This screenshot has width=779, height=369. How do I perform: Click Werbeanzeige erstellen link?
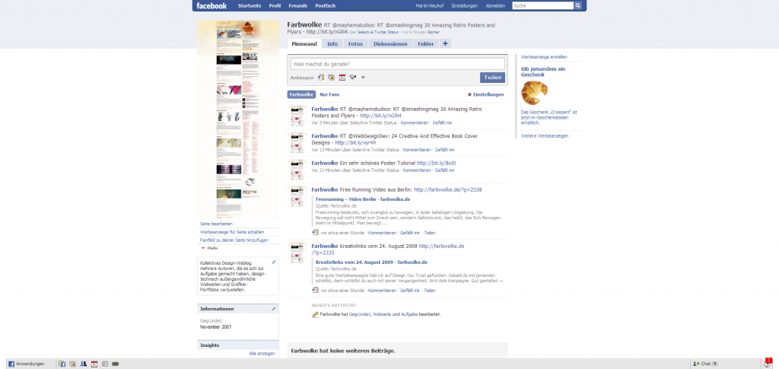544,57
